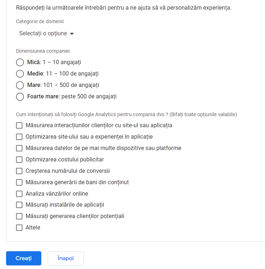Select 'Mică: 1 – 10 angajați' radio button
265x269 pixels.
point(20,62)
